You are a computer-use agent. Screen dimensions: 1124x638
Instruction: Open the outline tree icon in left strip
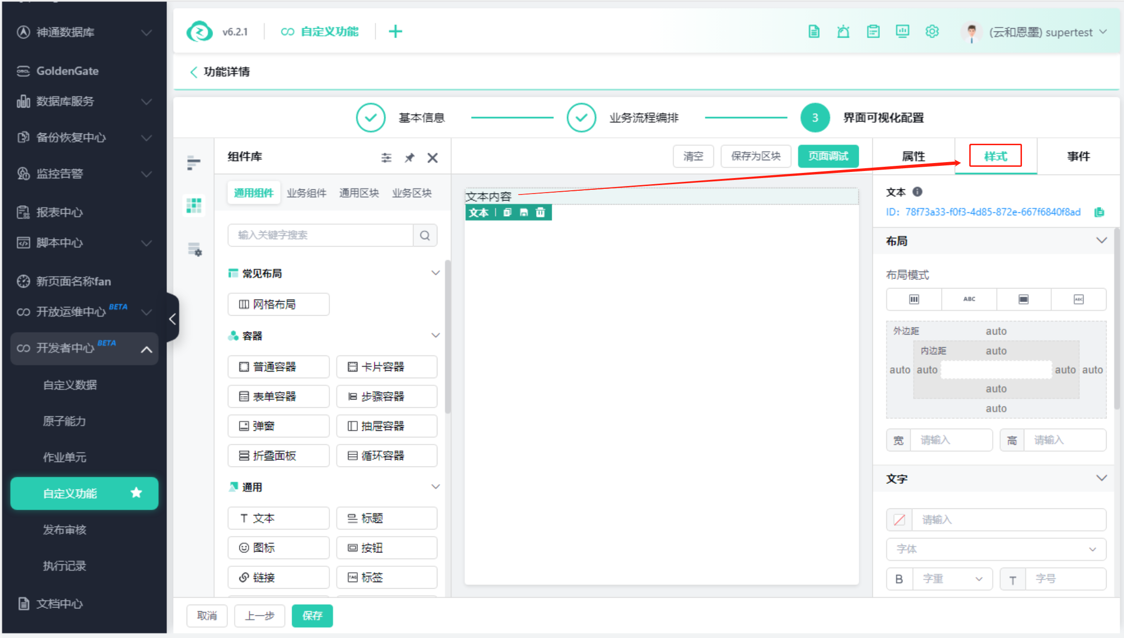pyautogui.click(x=193, y=163)
